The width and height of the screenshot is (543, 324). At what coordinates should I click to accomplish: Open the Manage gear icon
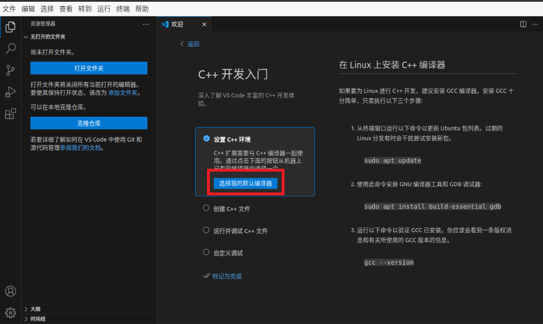pyautogui.click(x=10, y=313)
